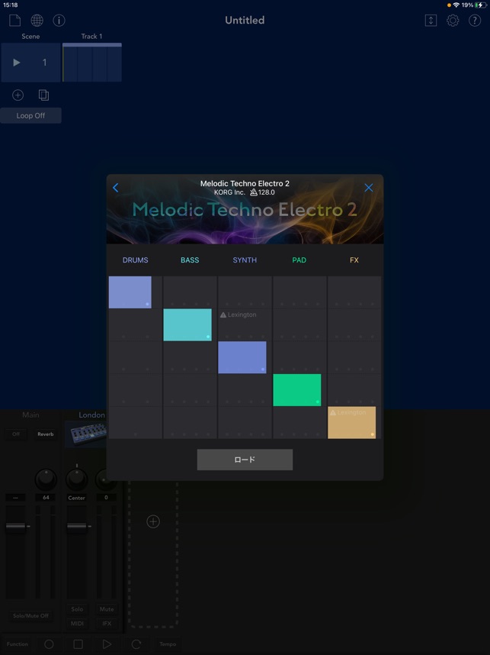Add a new scene with plus icon

(x=18, y=95)
